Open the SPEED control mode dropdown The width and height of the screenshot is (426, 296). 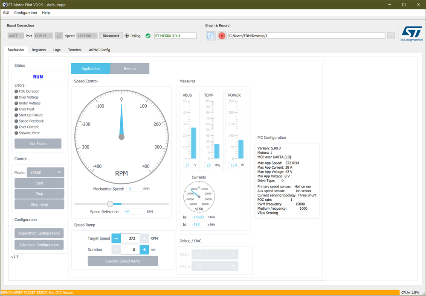tap(45, 173)
